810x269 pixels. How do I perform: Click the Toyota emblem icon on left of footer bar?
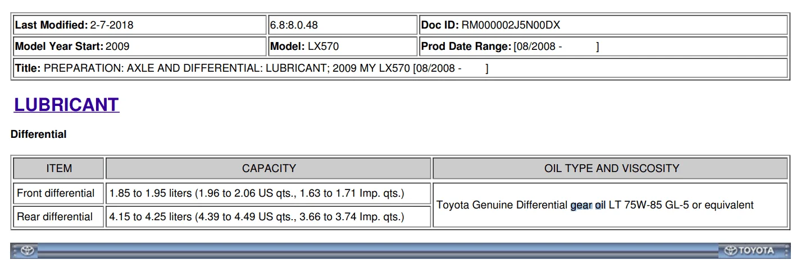click(28, 251)
